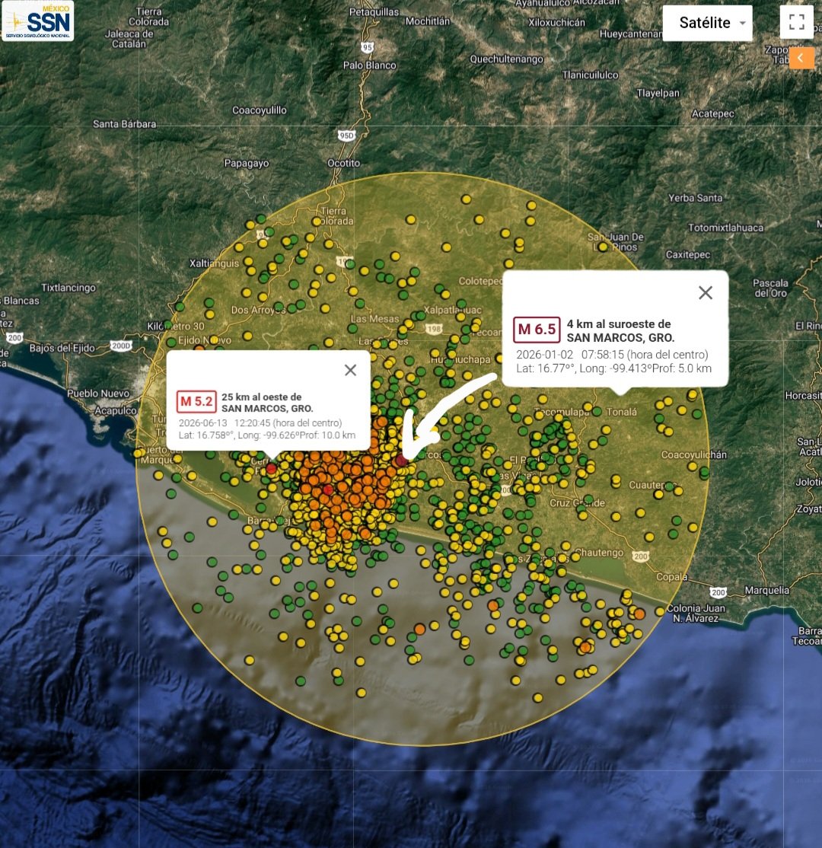Click the Yerba Santa map label
The height and width of the screenshot is (848, 822).
point(695,198)
